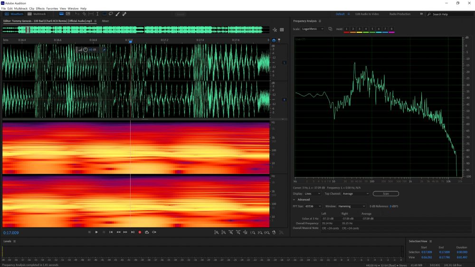Click Zoom In (Amplitude) icon
The image size is (475, 267).
coord(216,232)
